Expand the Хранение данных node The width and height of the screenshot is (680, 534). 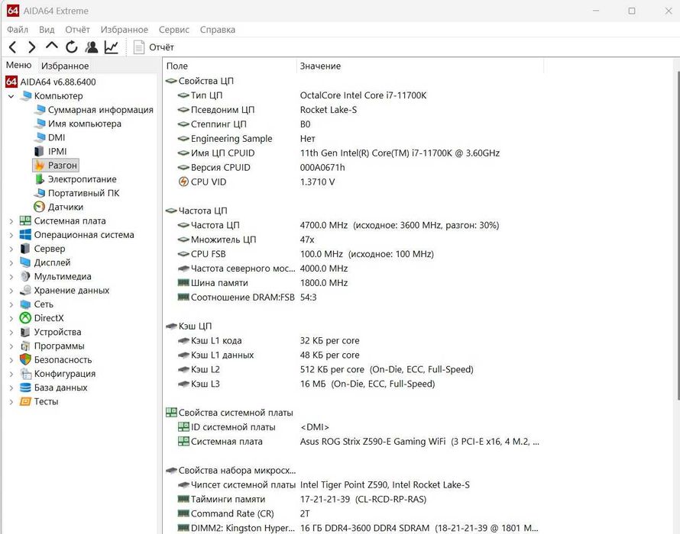coord(11,290)
